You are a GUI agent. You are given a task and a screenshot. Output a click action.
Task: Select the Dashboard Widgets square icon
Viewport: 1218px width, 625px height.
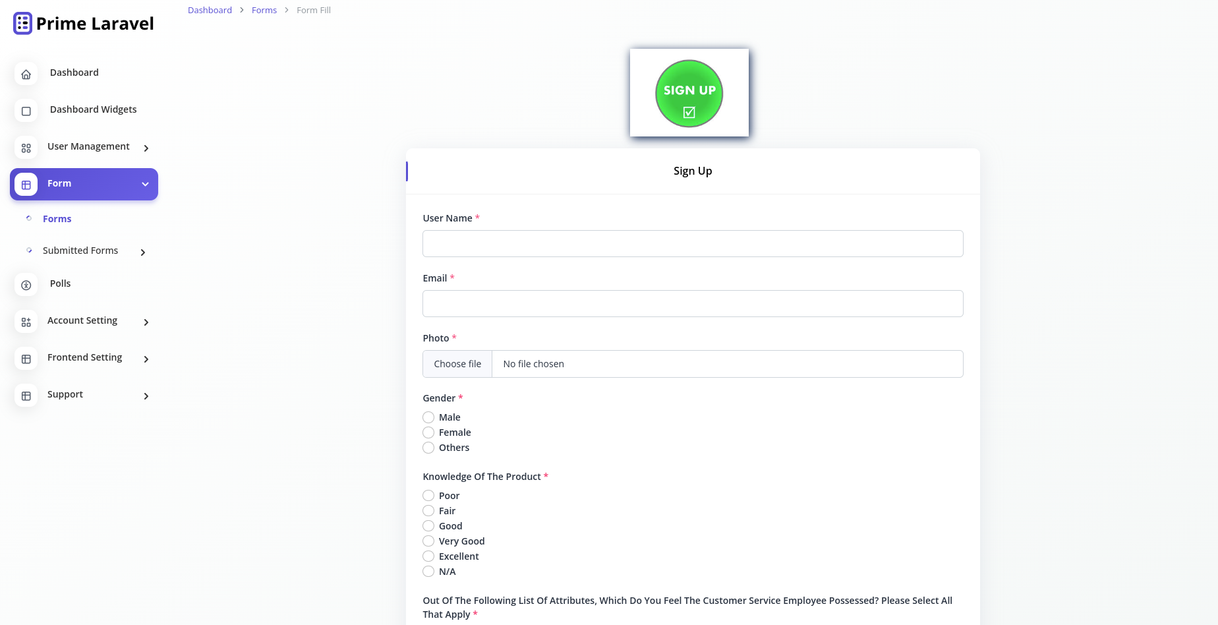click(26, 111)
